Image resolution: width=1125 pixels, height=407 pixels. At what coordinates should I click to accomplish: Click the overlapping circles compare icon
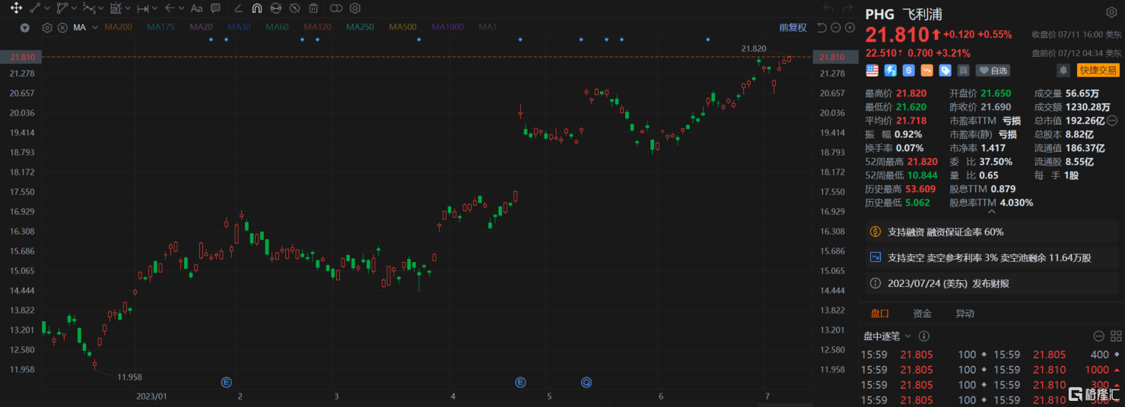[336, 8]
